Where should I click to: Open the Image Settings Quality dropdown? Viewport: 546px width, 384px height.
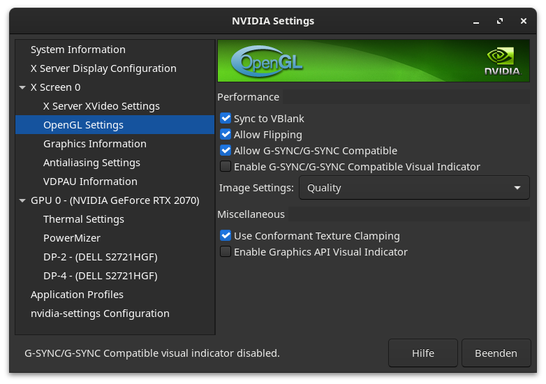pos(414,188)
